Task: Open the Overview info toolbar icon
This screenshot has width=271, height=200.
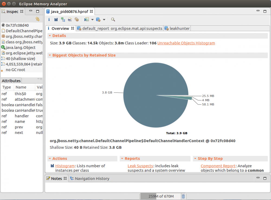Action: (49, 19)
